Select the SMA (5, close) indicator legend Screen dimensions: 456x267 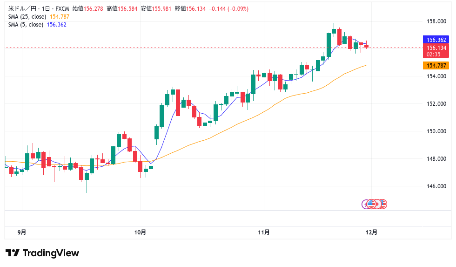coord(26,25)
